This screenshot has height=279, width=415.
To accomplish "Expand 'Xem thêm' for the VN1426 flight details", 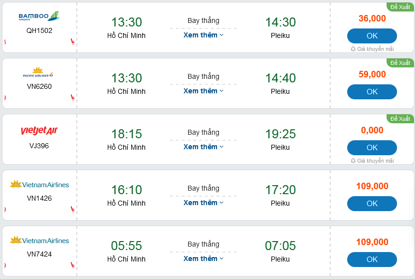I will (203, 203).
